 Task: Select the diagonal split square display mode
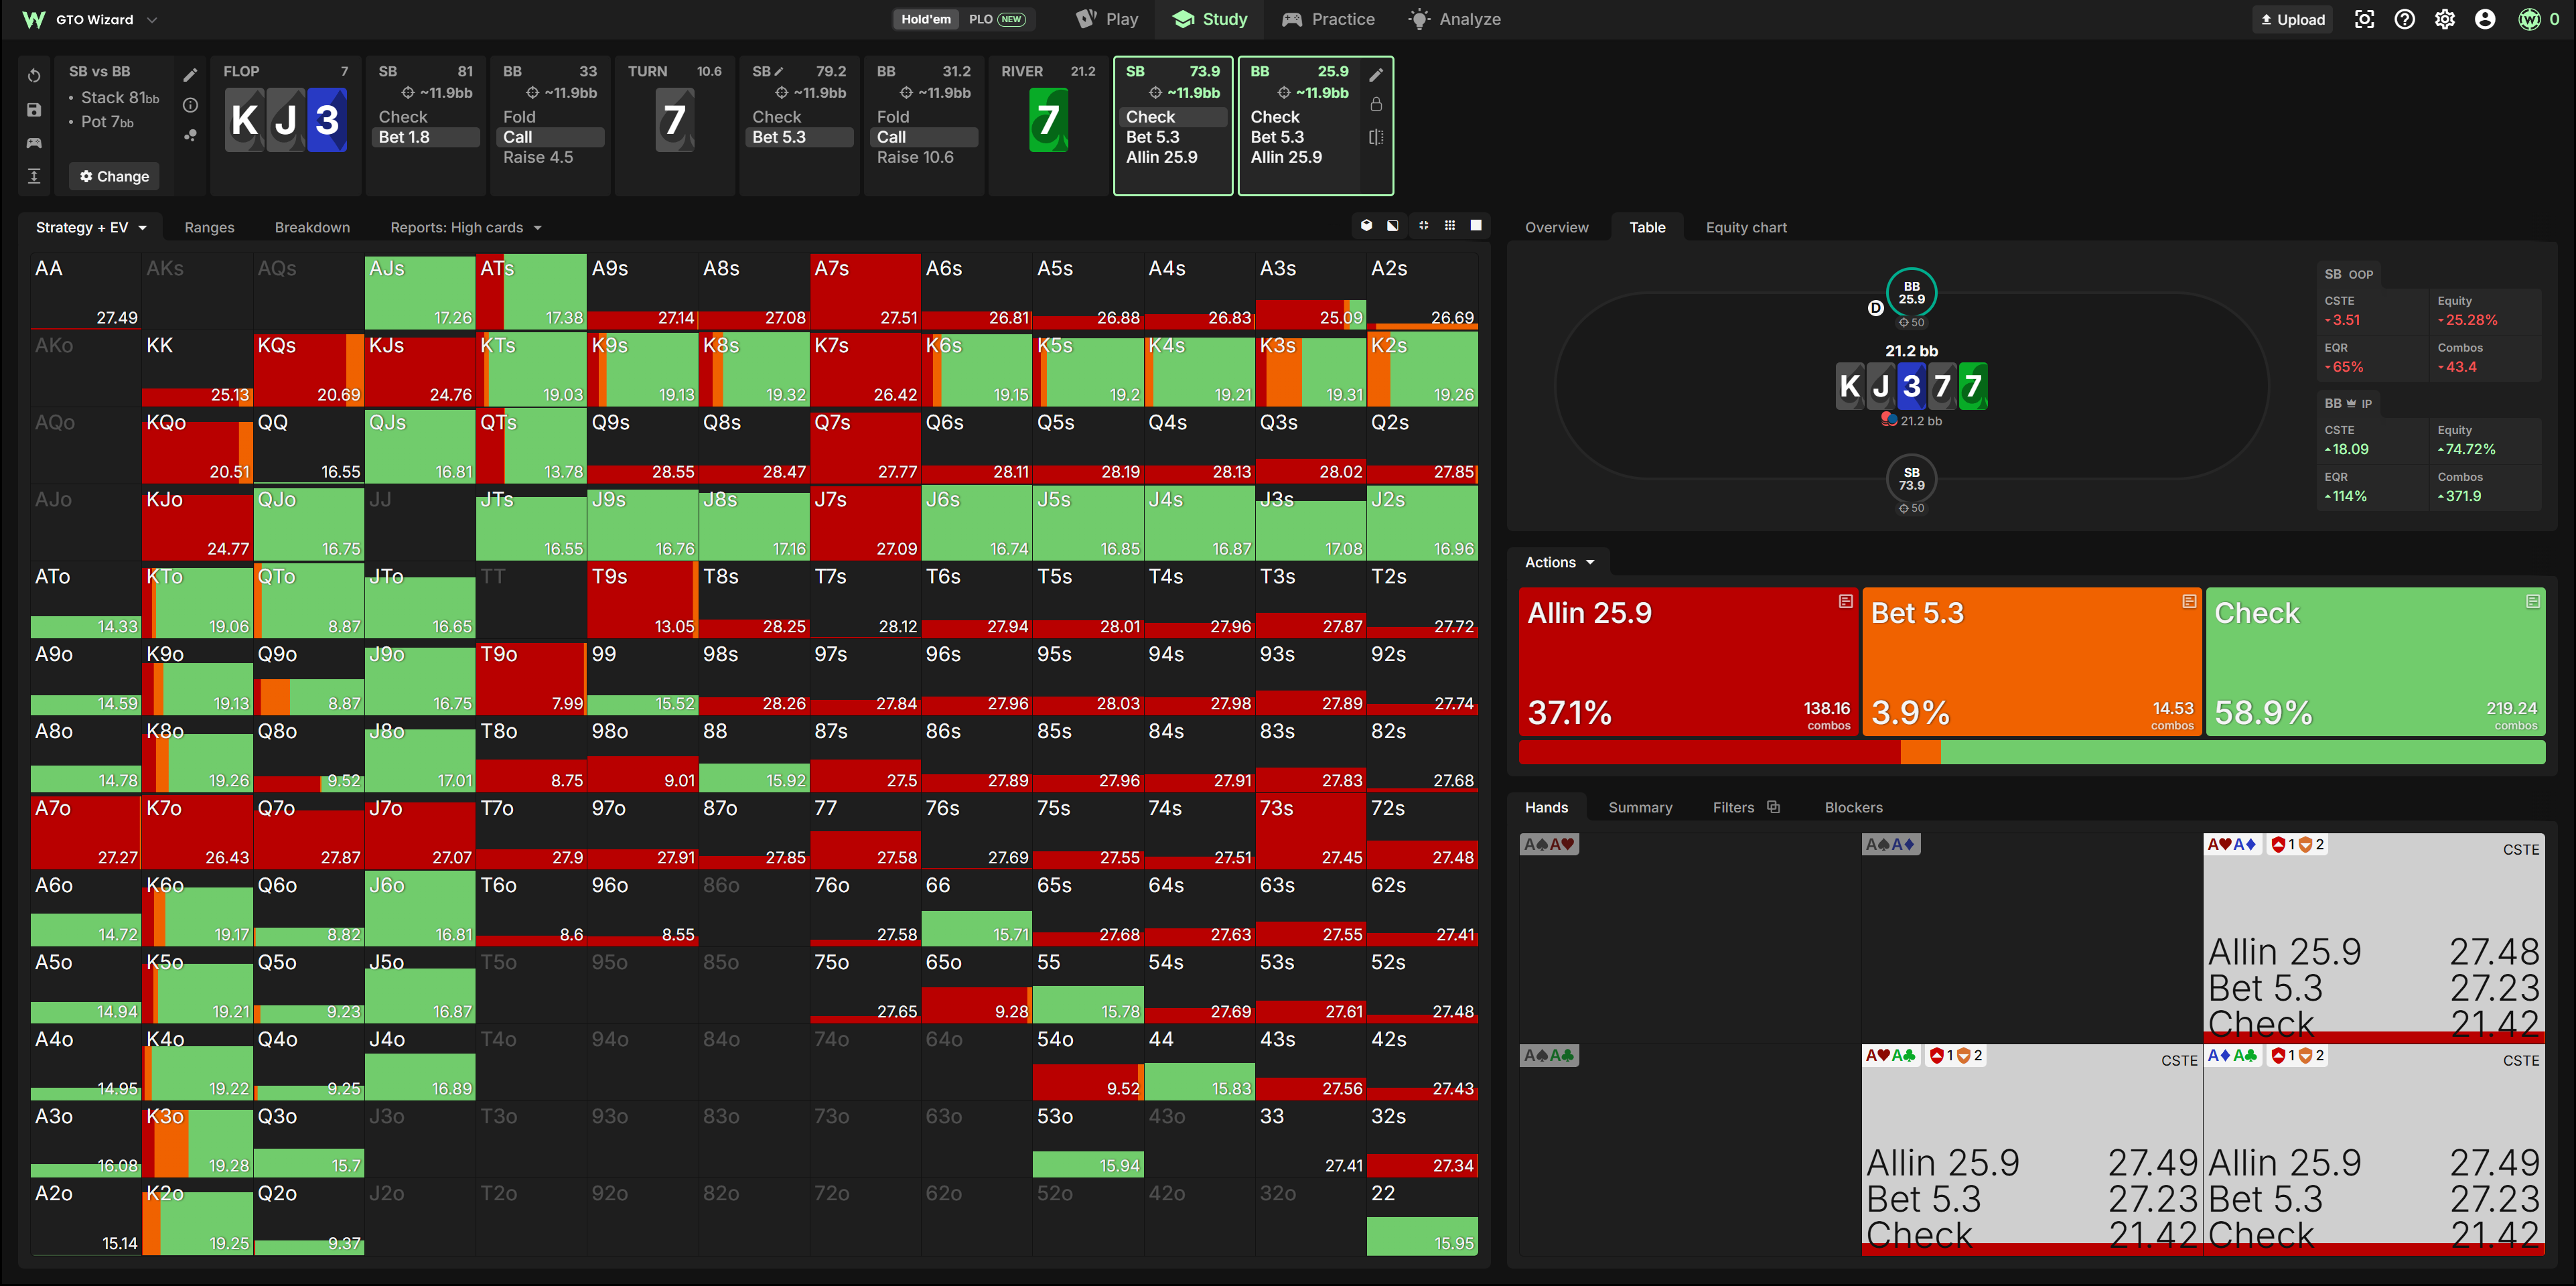pyautogui.click(x=1393, y=226)
